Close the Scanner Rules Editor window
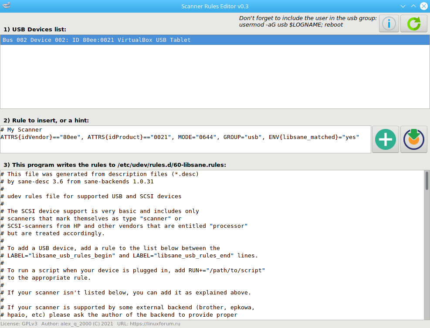 click(x=423, y=6)
